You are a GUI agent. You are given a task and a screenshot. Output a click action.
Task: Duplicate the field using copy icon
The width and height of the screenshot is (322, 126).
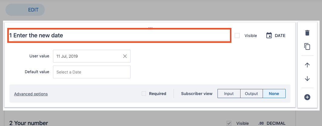pyautogui.click(x=307, y=46)
